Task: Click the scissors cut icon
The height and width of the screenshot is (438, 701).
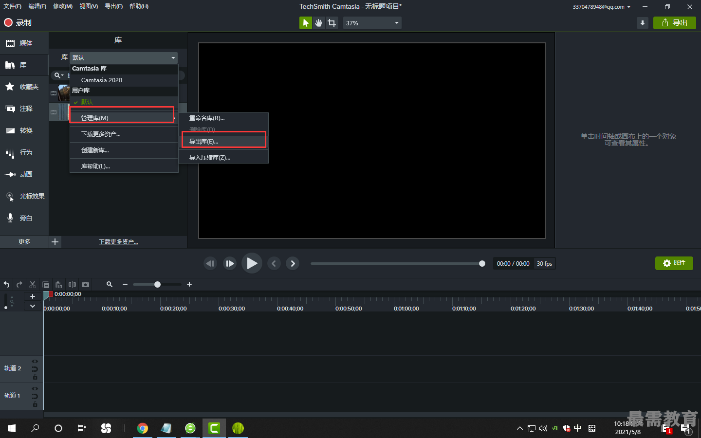Action: pos(33,284)
